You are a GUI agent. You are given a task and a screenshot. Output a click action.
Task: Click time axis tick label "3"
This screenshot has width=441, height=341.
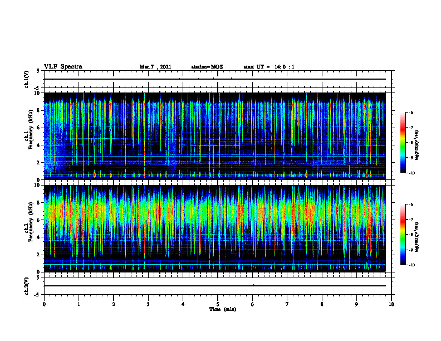coord(148,304)
